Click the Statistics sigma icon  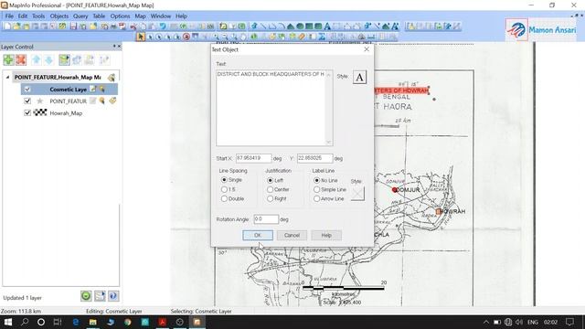(x=322, y=37)
